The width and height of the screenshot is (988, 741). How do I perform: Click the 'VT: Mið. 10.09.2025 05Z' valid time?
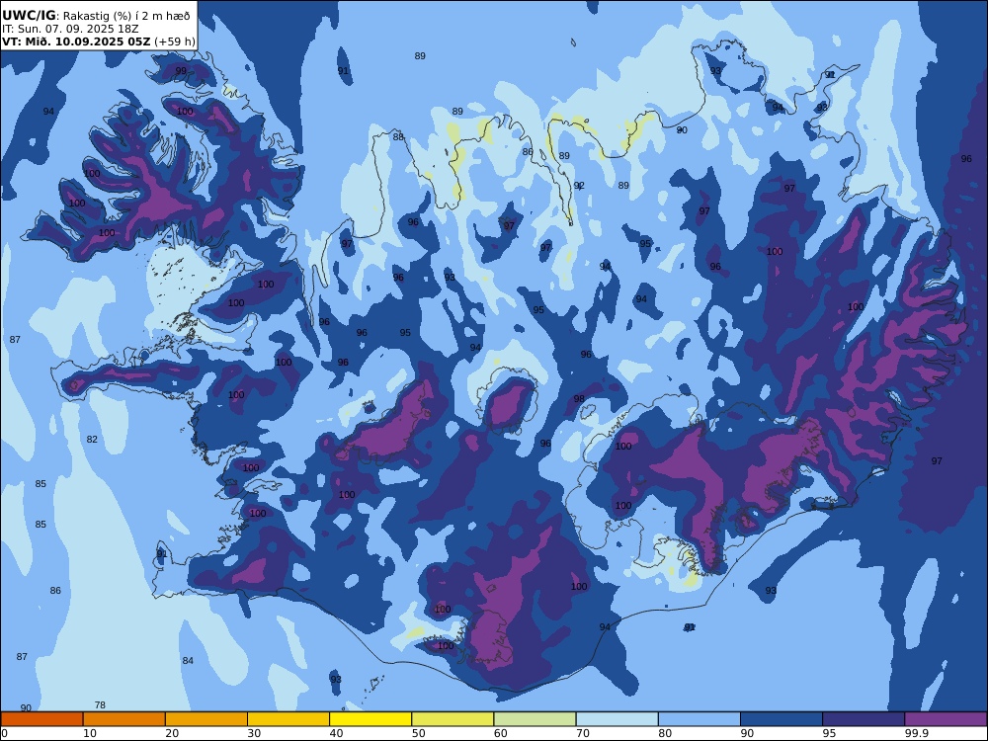(x=76, y=41)
